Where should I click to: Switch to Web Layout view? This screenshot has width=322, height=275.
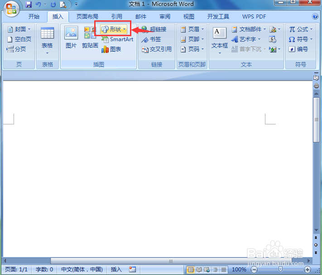click(207, 270)
